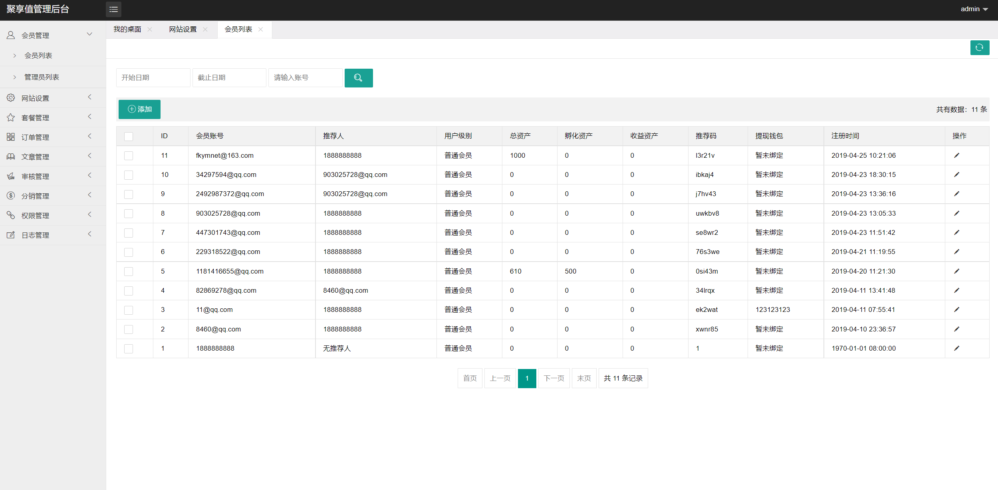Screen dimensions: 998x490
Task: Open the admin user dropdown
Action: pos(974,9)
